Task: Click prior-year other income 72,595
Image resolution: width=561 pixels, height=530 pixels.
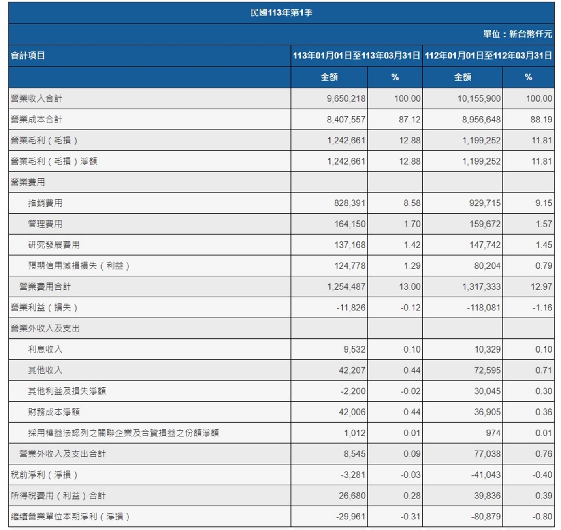Action: click(x=487, y=370)
